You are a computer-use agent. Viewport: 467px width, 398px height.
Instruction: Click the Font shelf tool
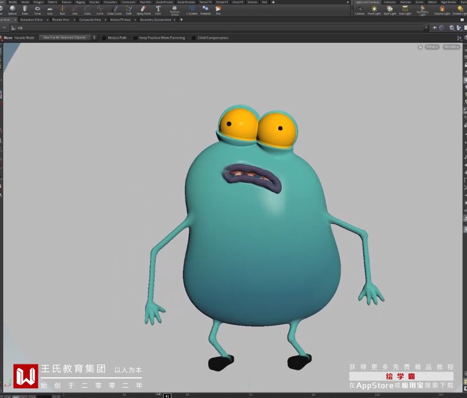point(158,10)
